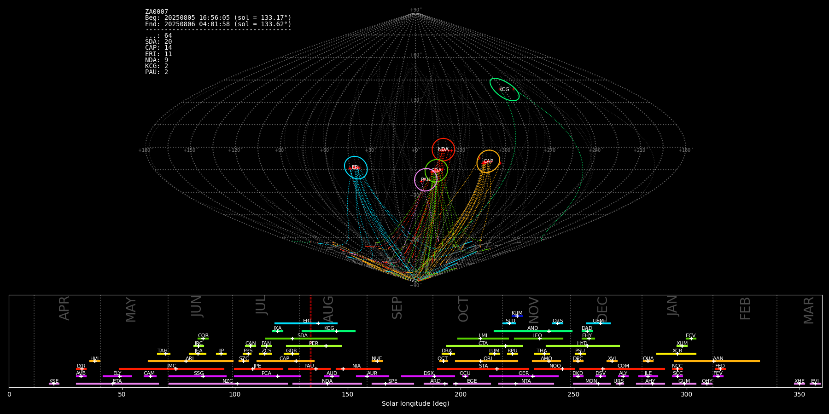This screenshot has width=829, height=414.
Task: Click the LYR shower label in timeline
Action: (x=81, y=366)
